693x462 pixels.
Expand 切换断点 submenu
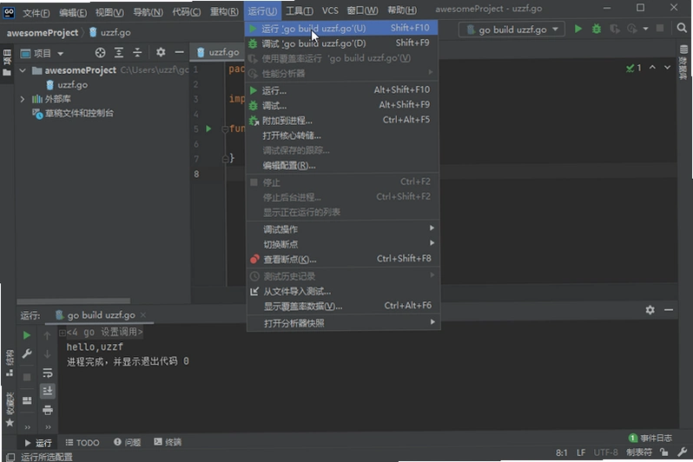[342, 244]
